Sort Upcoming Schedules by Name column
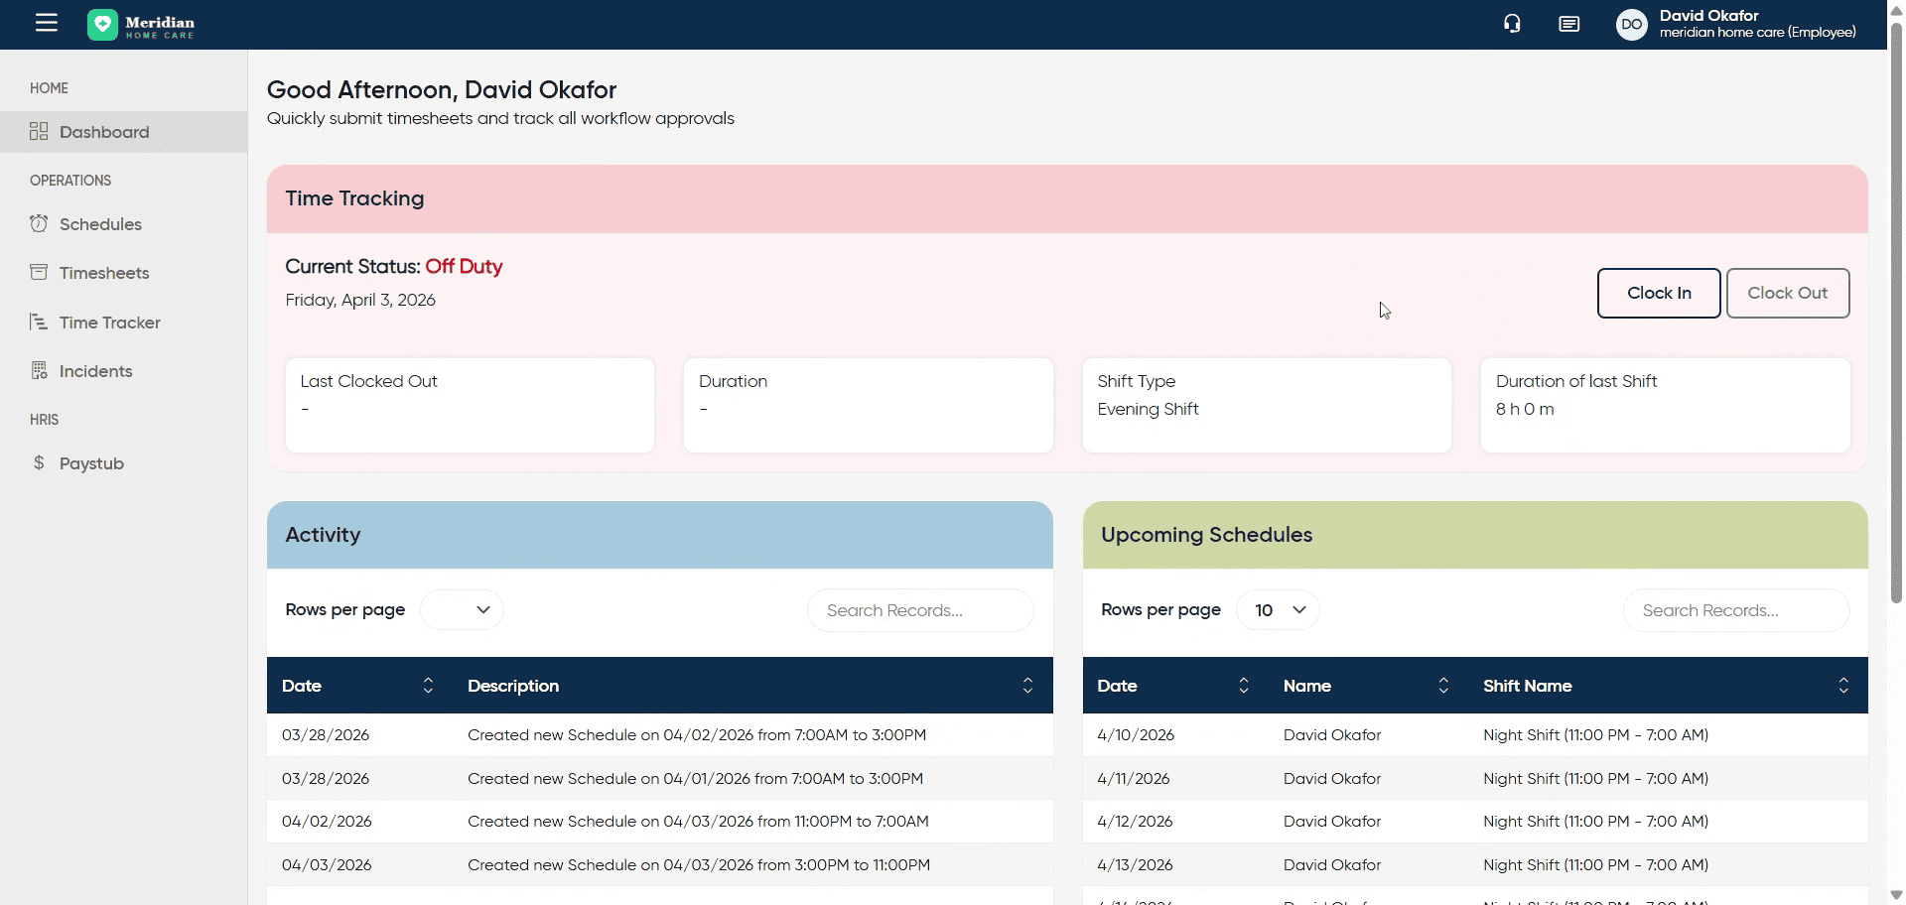Screen dimensions: 1906x905 pos(1443,686)
